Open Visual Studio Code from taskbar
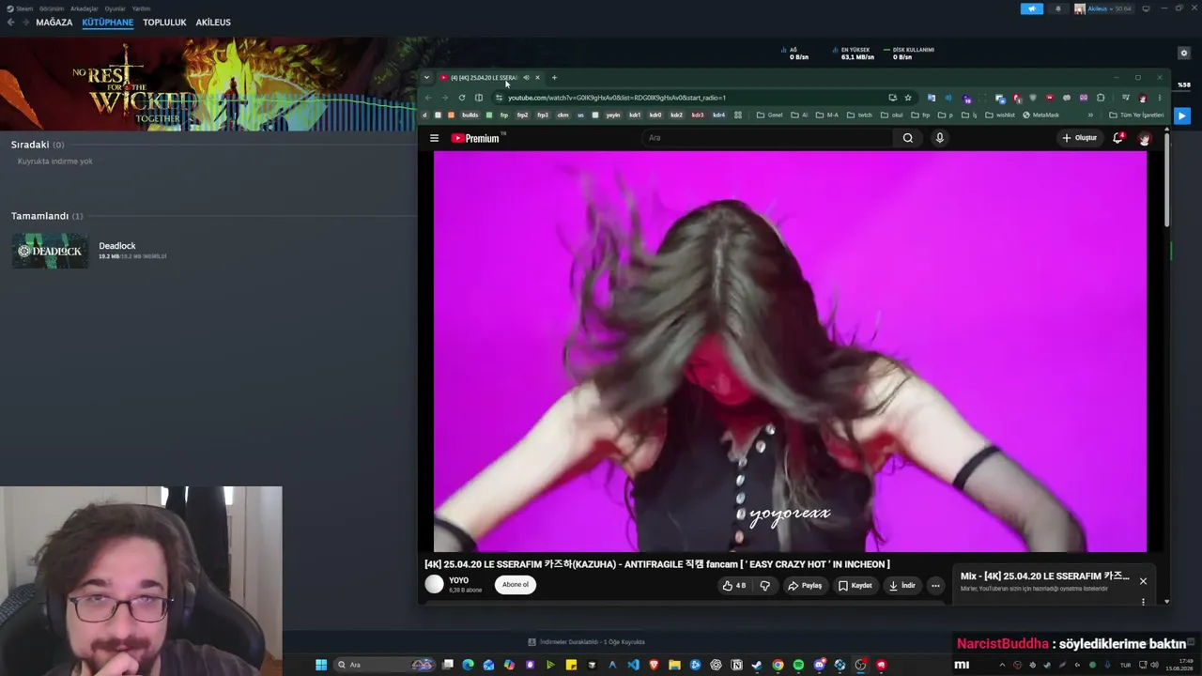1202x676 pixels. [x=633, y=665]
